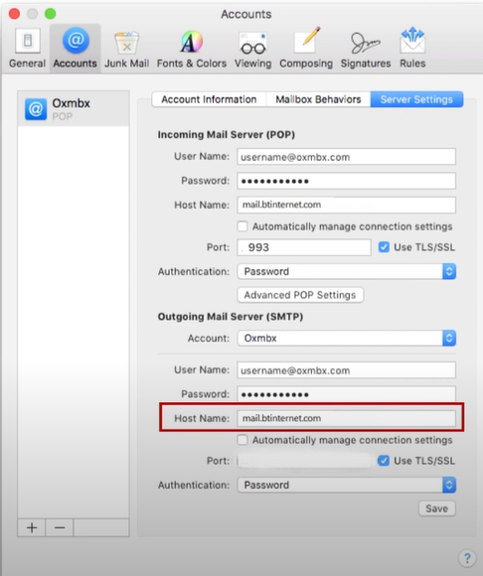This screenshot has height=576, width=483.
Task: Remove account with minus button
Action: pos(60,527)
